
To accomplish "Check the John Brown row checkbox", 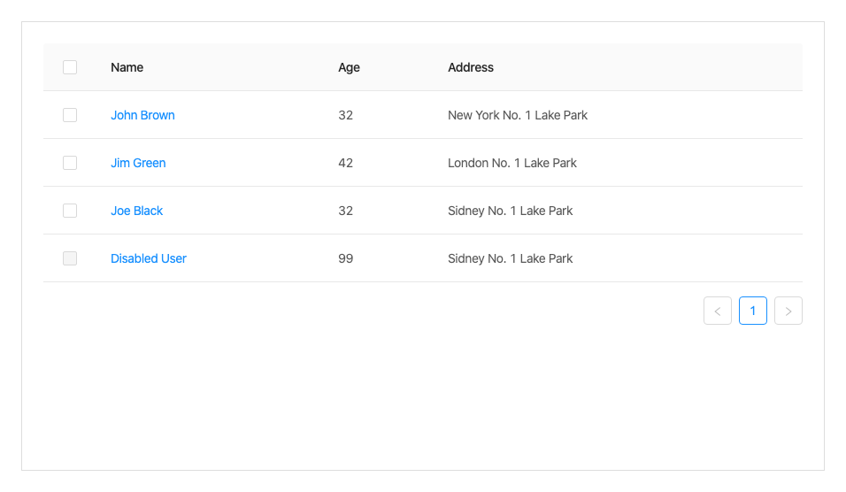I will pyautogui.click(x=70, y=115).
